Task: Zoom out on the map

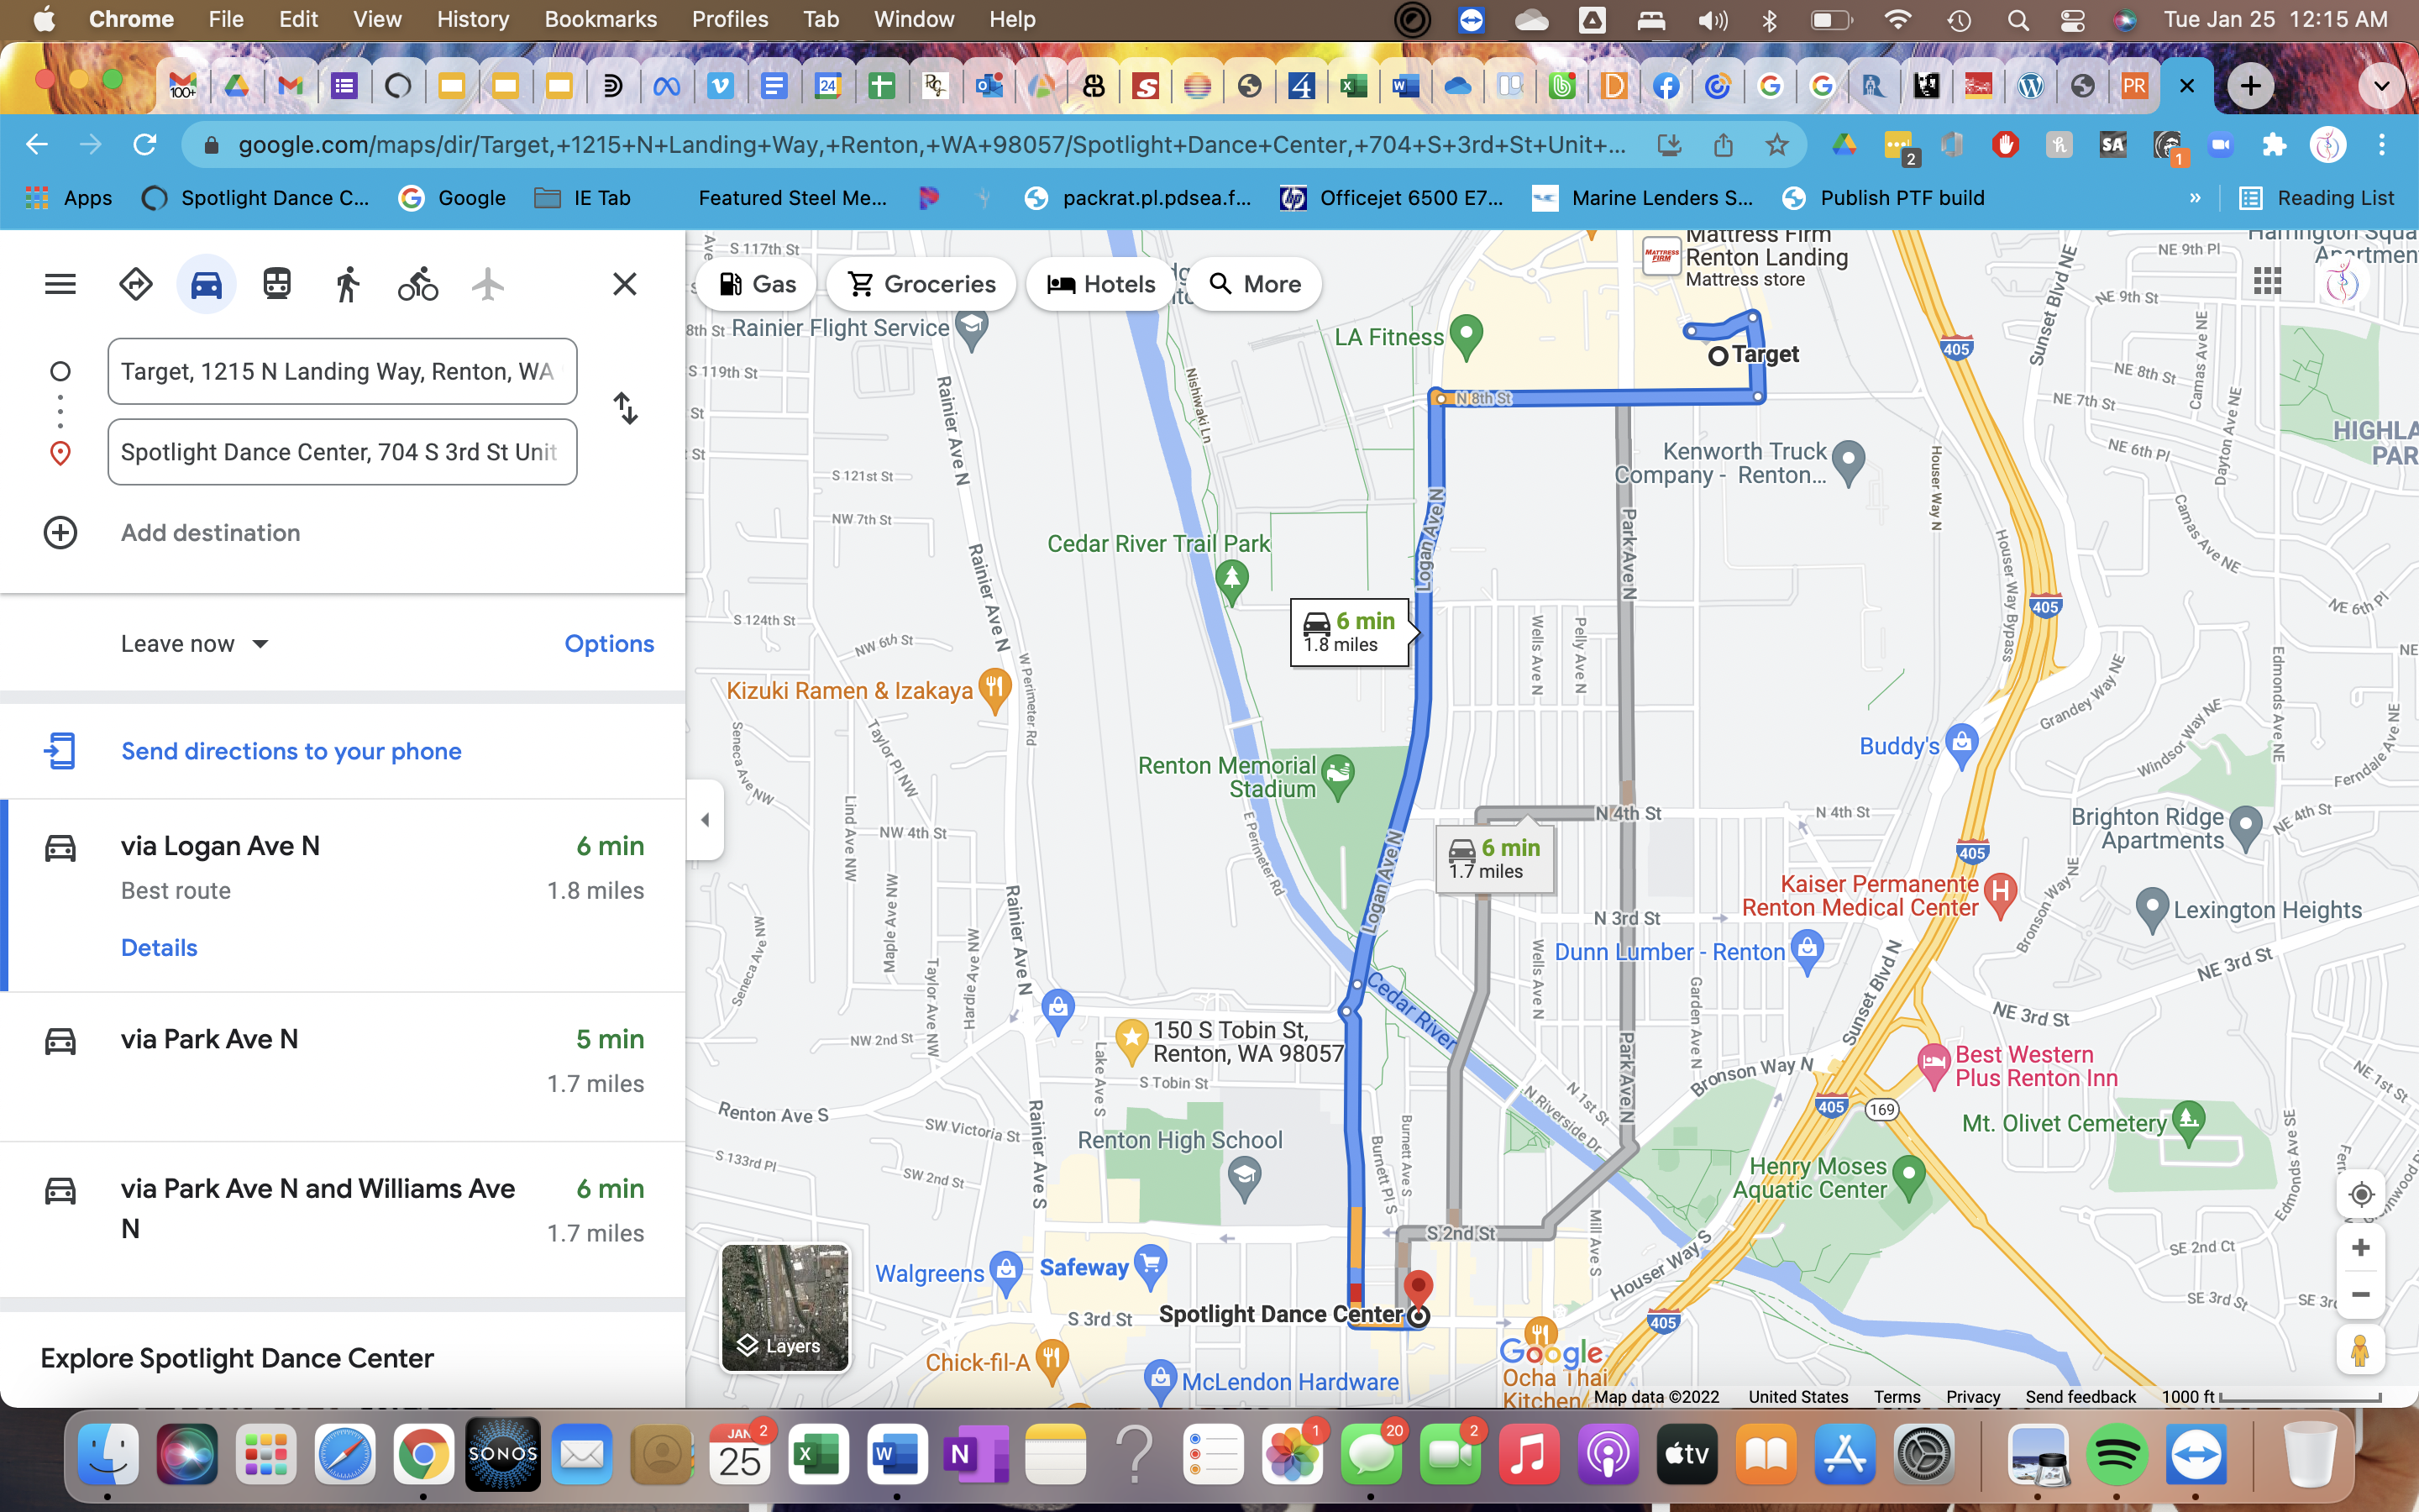Action: point(2361,1294)
